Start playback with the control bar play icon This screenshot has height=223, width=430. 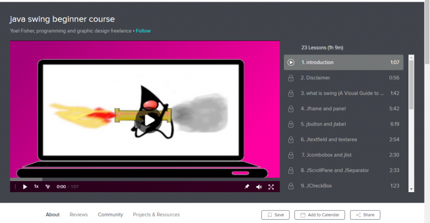click(x=25, y=187)
